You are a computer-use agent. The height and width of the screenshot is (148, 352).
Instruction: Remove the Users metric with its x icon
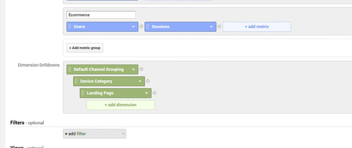click(x=141, y=27)
